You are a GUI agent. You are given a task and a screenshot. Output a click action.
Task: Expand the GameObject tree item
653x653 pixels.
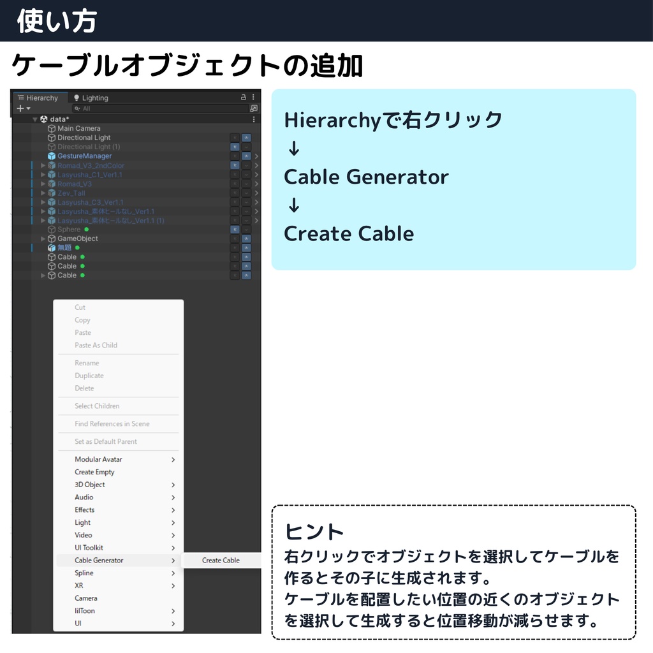coord(42,238)
